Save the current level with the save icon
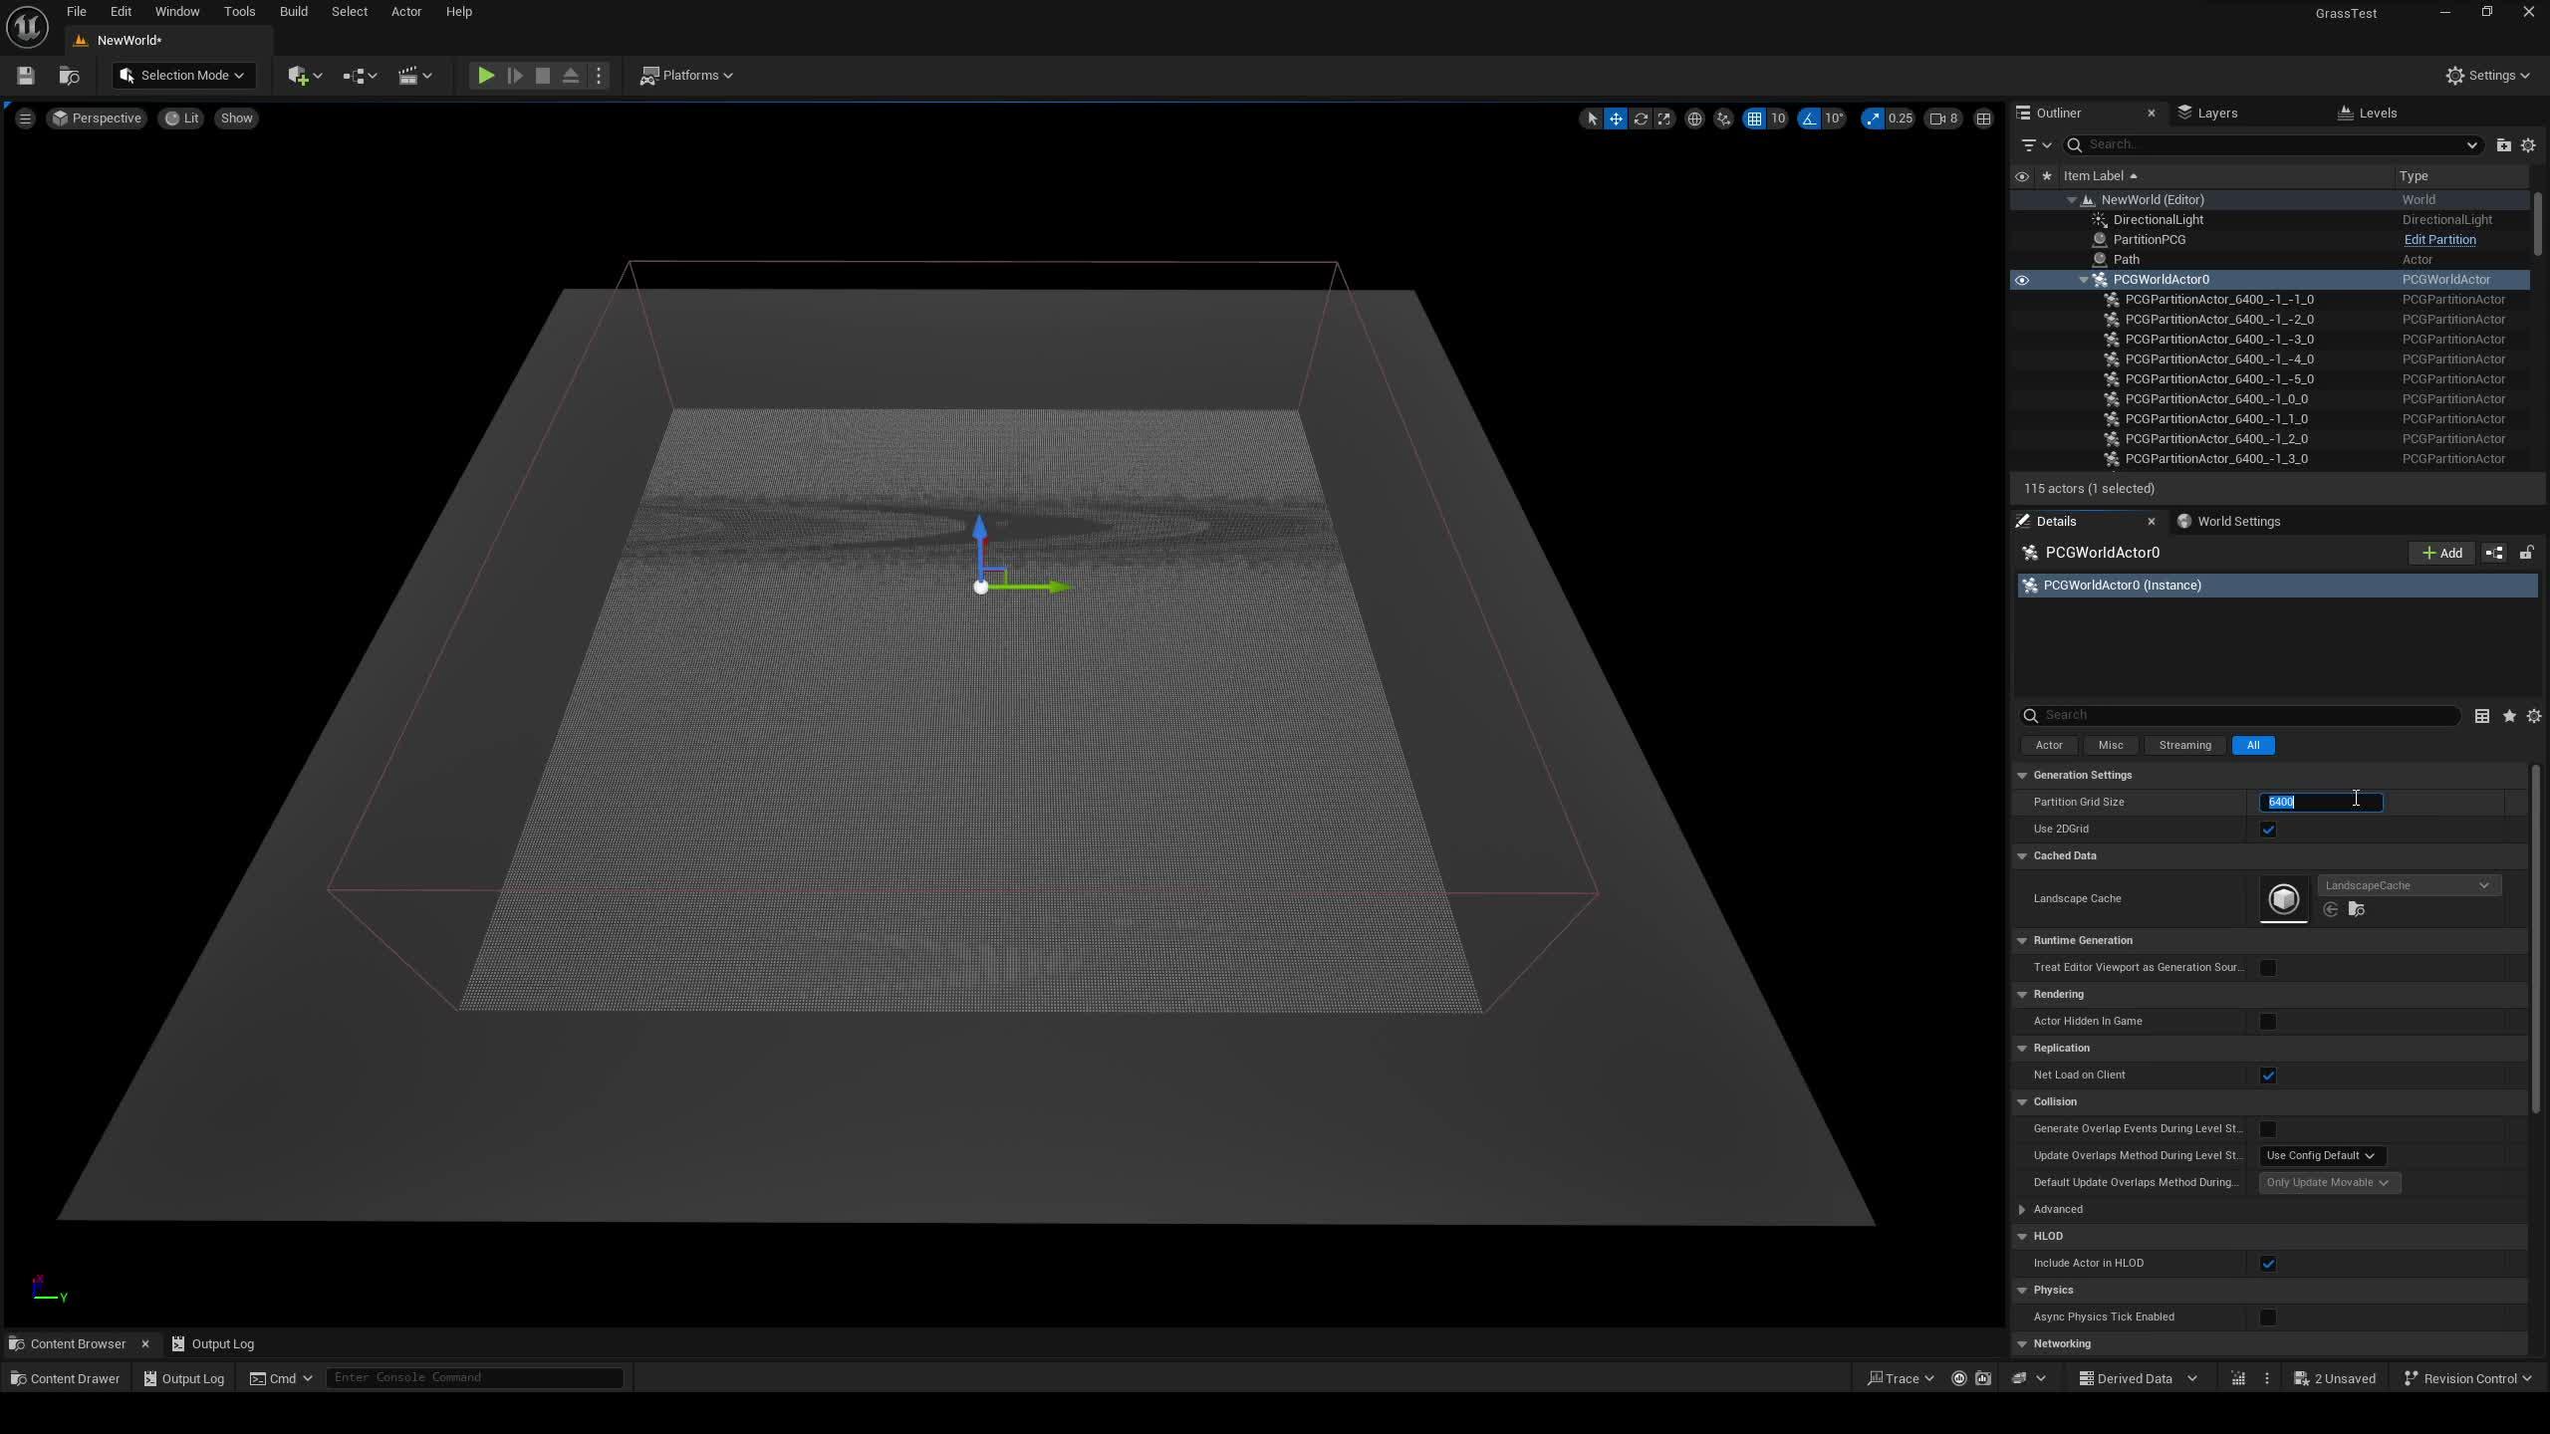Image resolution: width=2550 pixels, height=1434 pixels. click(x=25, y=75)
